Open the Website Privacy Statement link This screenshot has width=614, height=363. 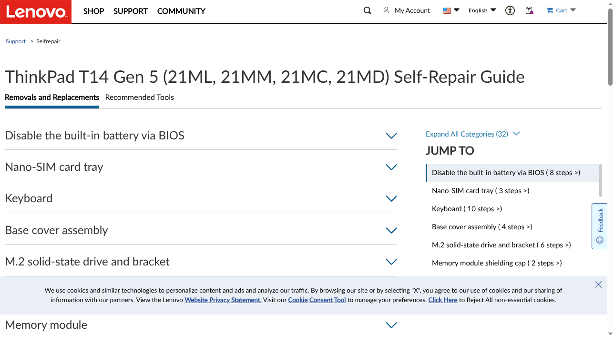223,300
